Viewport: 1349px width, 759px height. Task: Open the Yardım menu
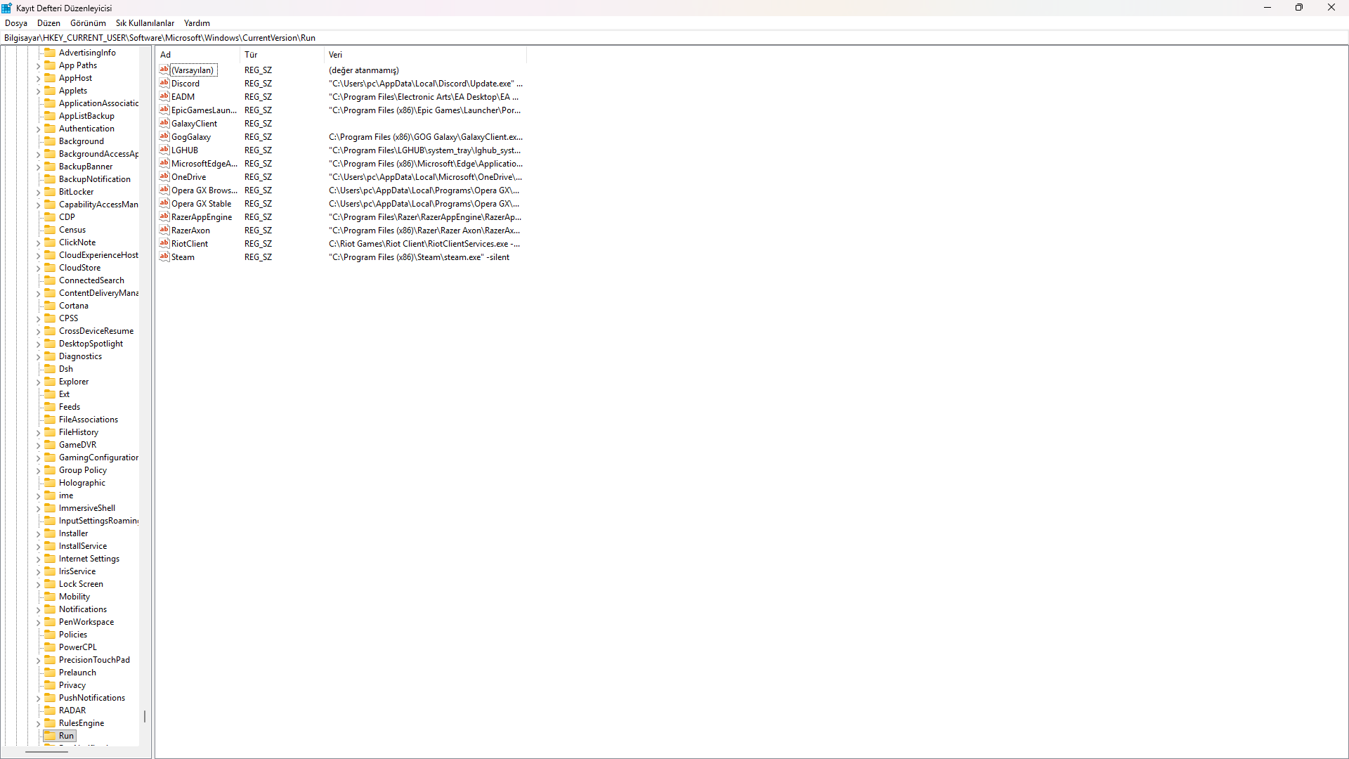pyautogui.click(x=197, y=23)
